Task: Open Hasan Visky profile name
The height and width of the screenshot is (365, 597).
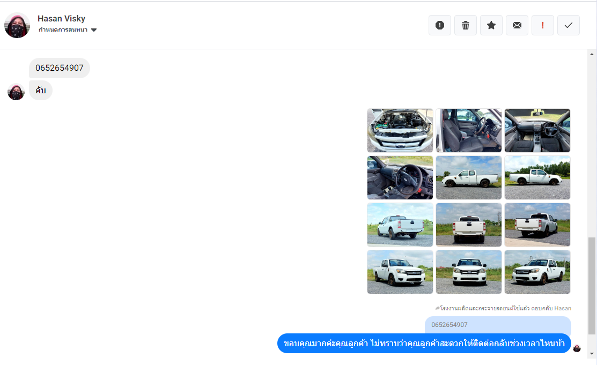Action: 61,18
